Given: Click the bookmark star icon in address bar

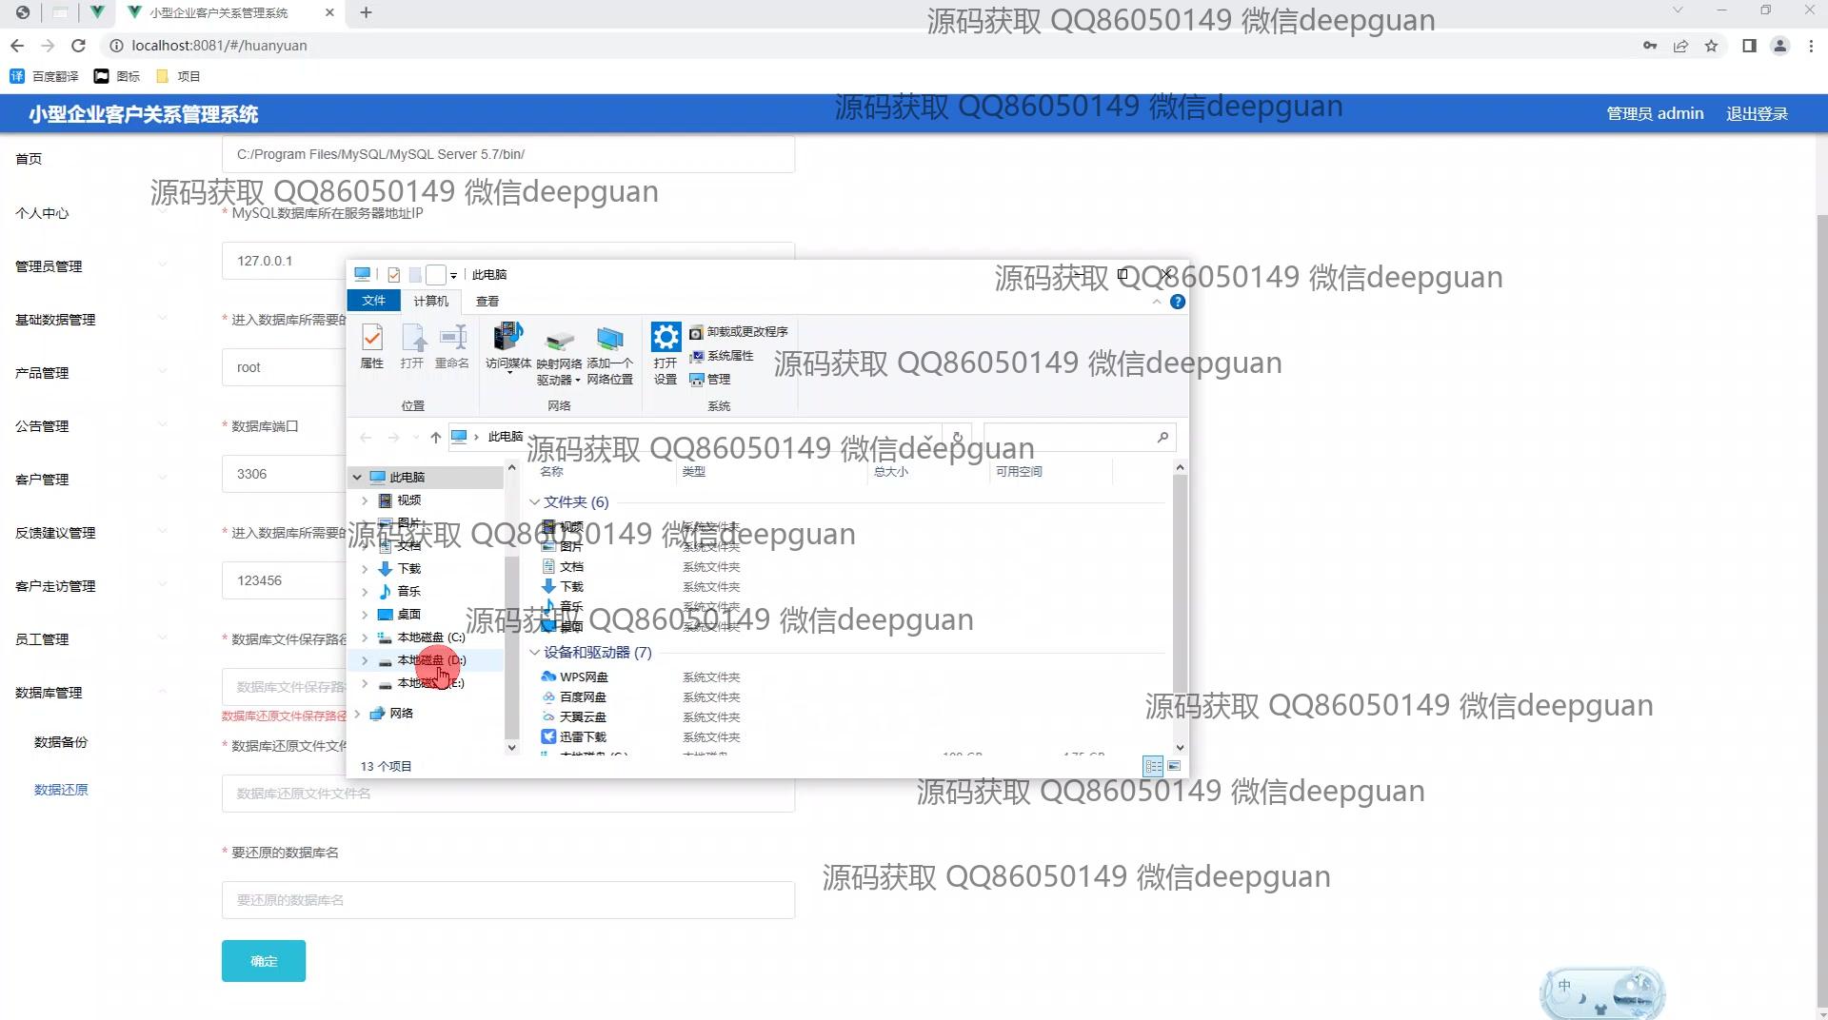Looking at the screenshot, I should pyautogui.click(x=1712, y=46).
